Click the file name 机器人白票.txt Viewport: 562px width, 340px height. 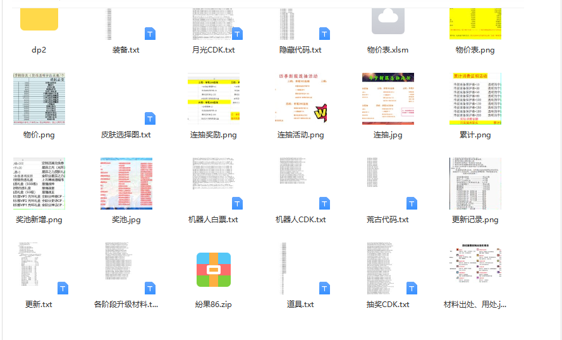213,219
